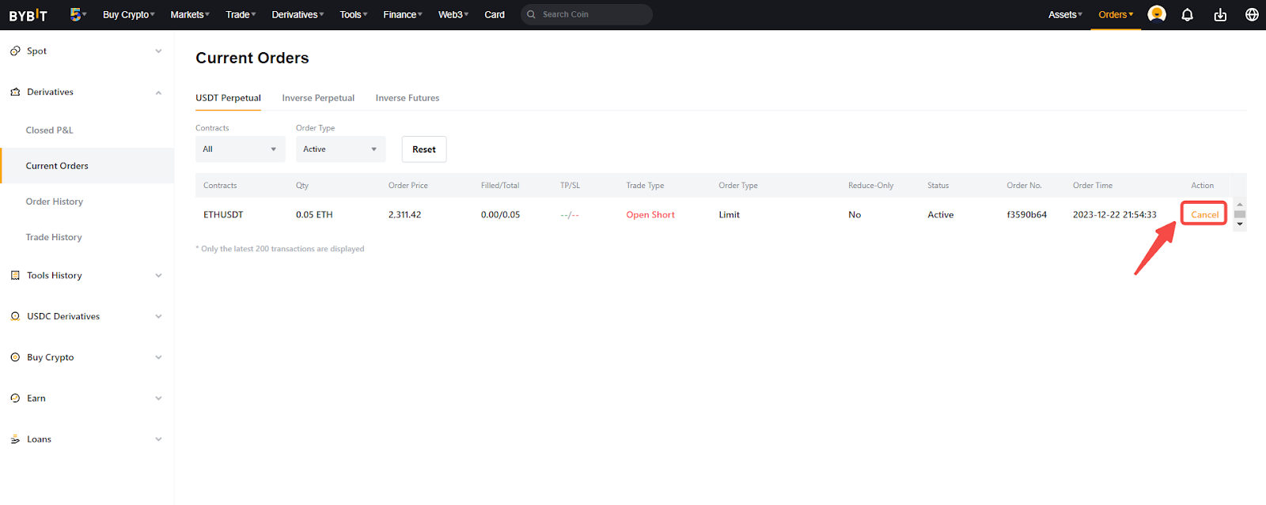Image resolution: width=1266 pixels, height=505 pixels.
Task: Cancel the ETHUSDT order
Action: [1204, 214]
